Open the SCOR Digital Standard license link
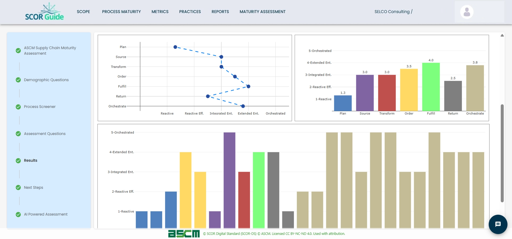Screen dimensions: 512x239 273,234
